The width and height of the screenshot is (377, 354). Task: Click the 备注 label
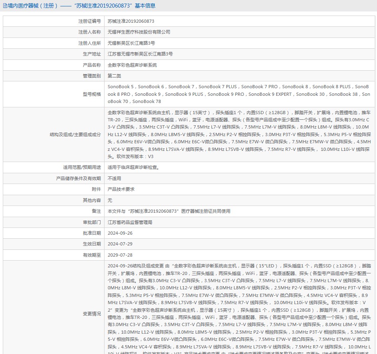coord(96,211)
